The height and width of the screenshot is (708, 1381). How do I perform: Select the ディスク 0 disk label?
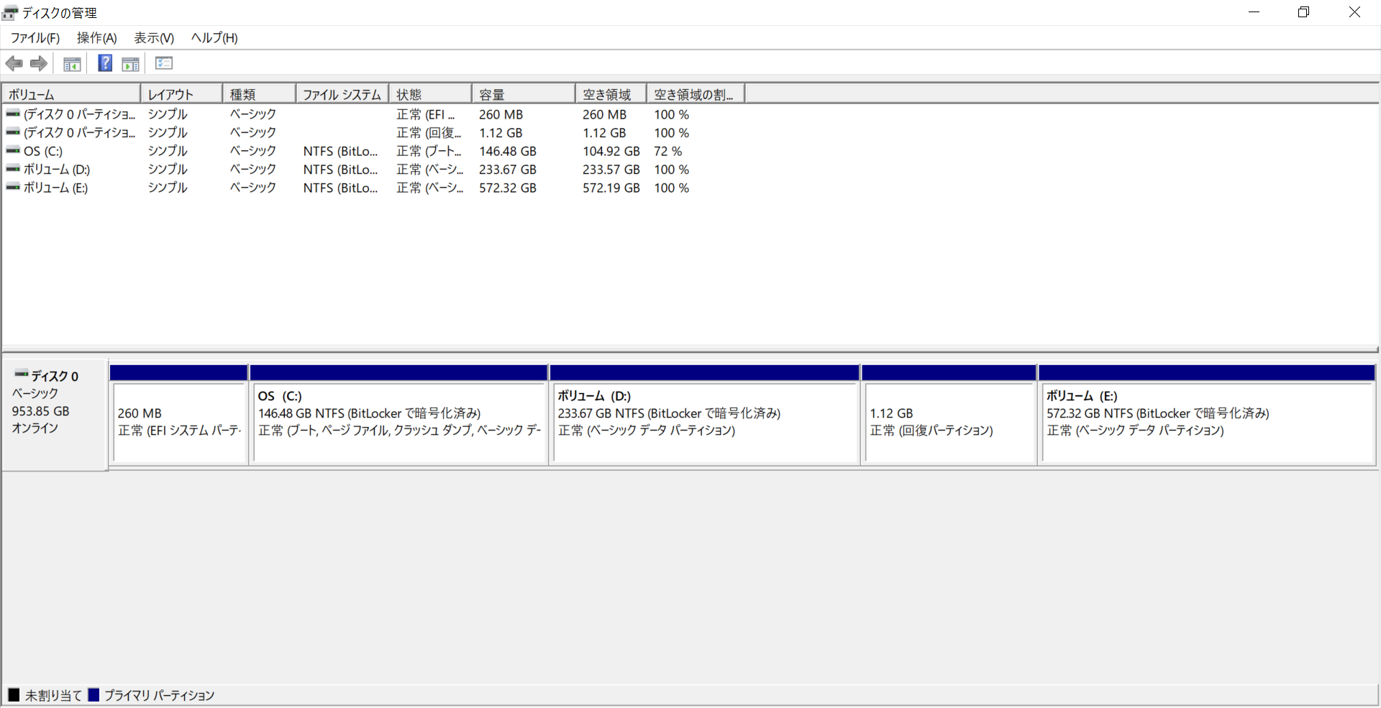click(x=55, y=376)
